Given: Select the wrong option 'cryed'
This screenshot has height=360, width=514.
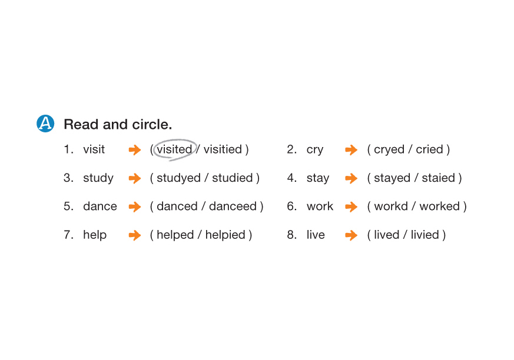Looking at the screenshot, I should tap(389, 149).
